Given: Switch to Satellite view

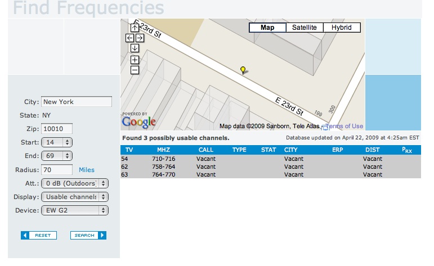Looking at the screenshot, I should pos(304,28).
